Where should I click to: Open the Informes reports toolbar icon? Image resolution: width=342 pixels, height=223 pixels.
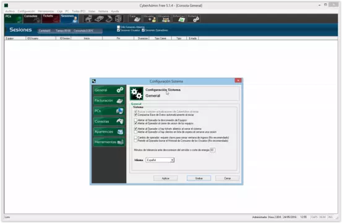tap(179, 19)
